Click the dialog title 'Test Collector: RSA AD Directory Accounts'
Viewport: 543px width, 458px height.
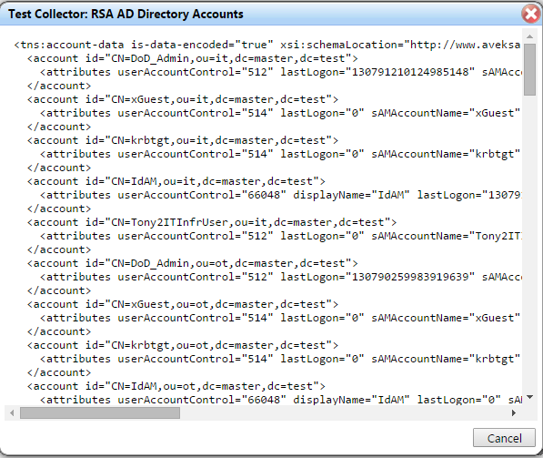click(x=126, y=14)
